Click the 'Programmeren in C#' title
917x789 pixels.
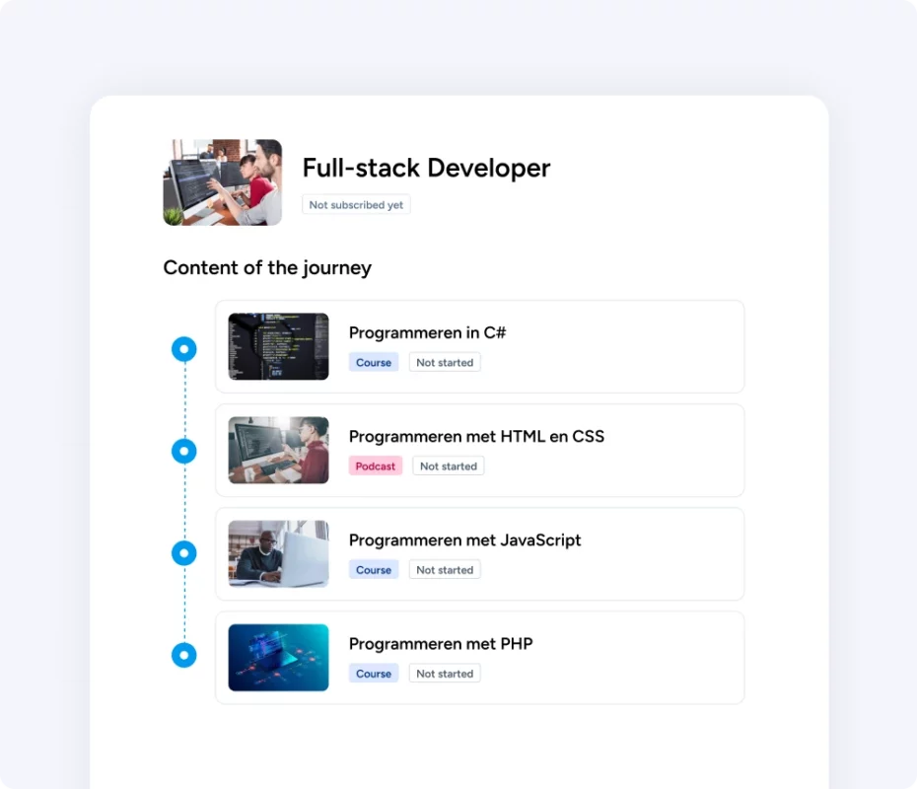tap(427, 333)
